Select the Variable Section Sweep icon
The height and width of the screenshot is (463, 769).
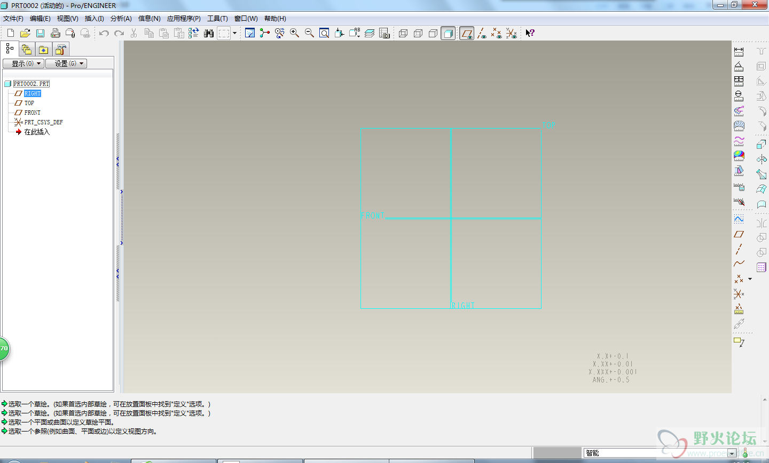[761, 174]
